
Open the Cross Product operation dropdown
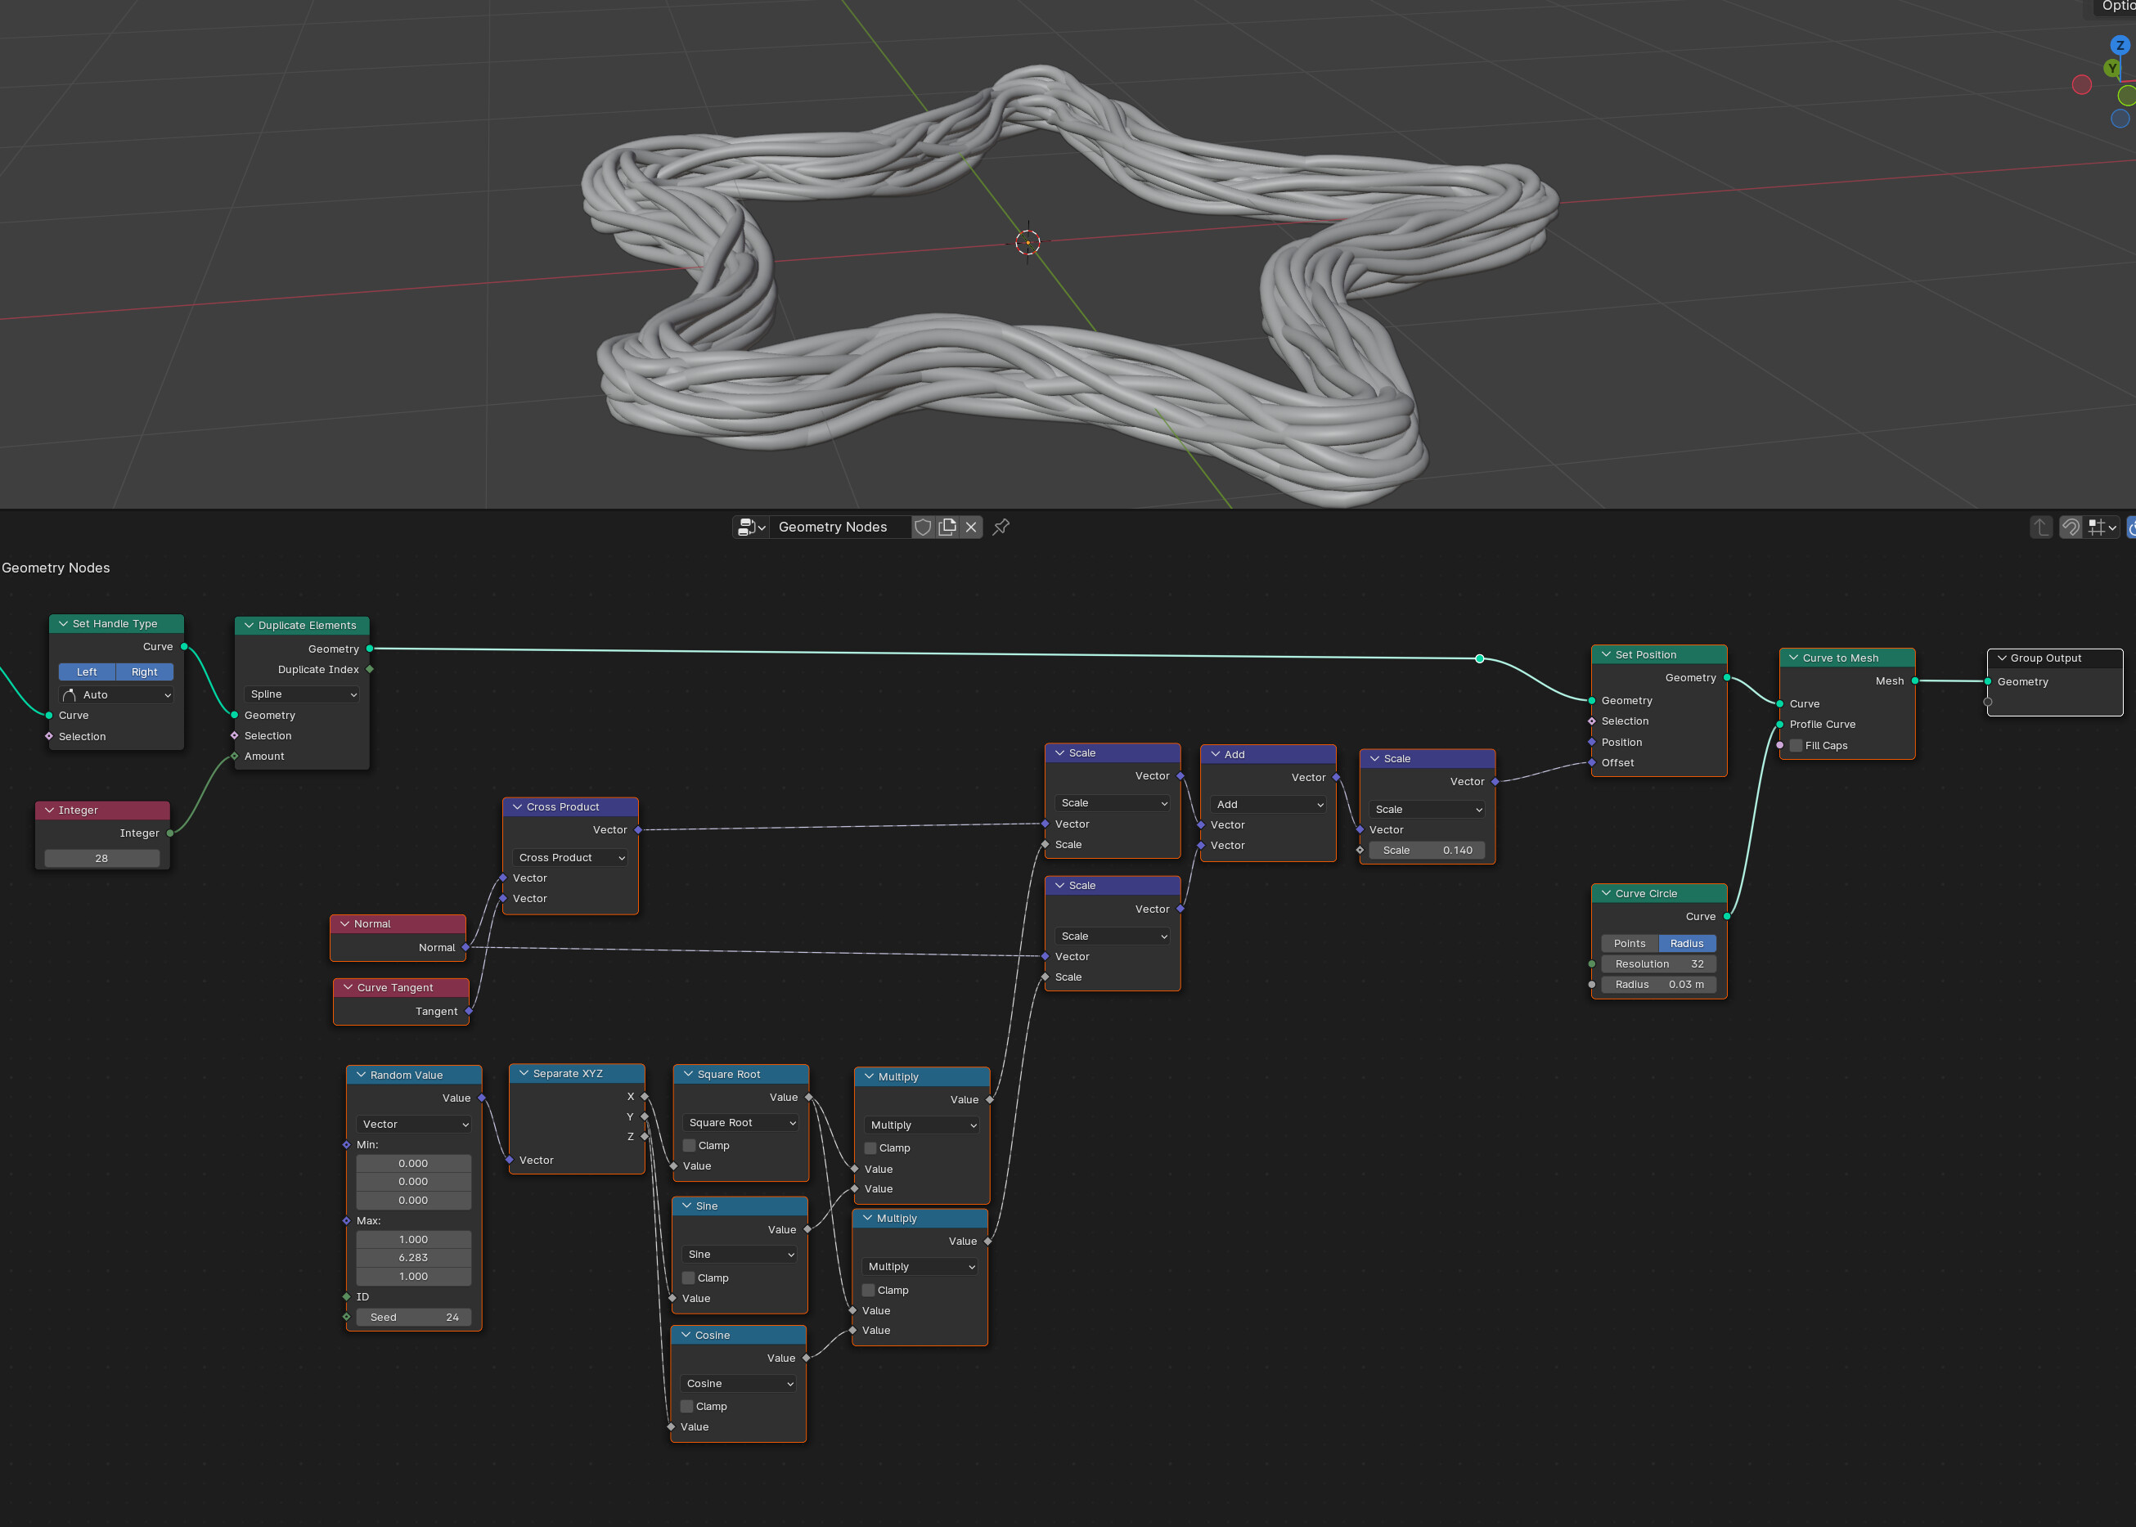coord(570,857)
